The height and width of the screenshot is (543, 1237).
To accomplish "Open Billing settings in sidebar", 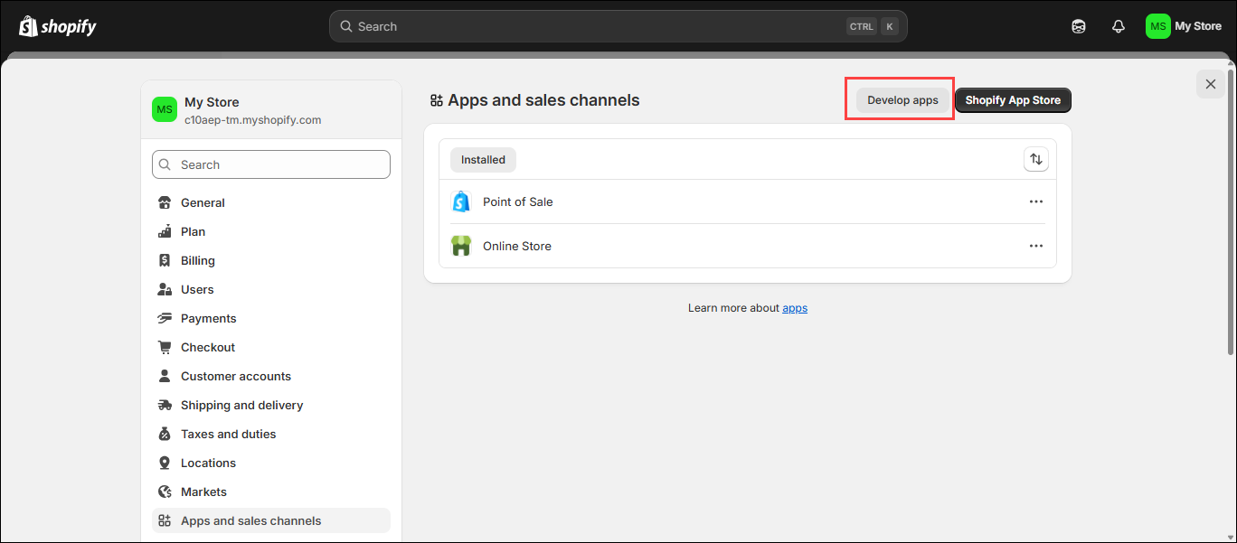I will point(197,260).
